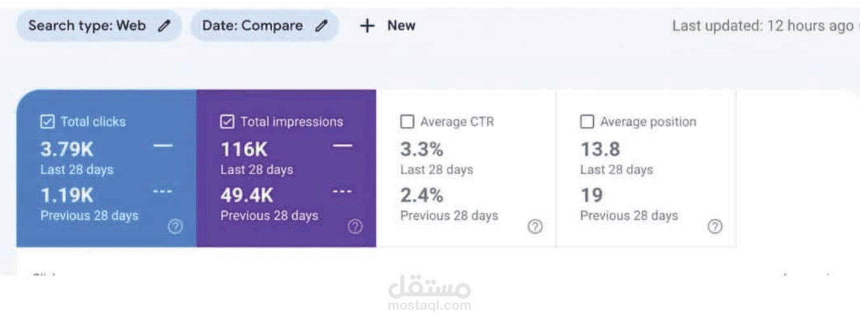This screenshot has width=860, height=319.
Task: Edit Date Compare filter pencil icon
Action: click(x=322, y=26)
